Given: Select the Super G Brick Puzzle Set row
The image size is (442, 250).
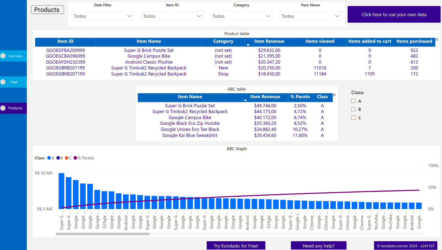Looking at the screenshot, I should (x=149, y=50).
